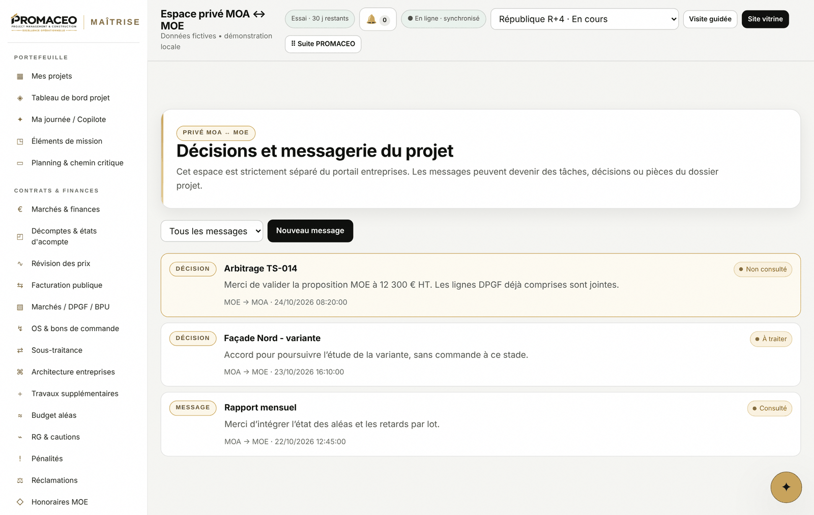The width and height of the screenshot is (814, 515).
Task: Click the command icon beside Architecture entreprises
Action: click(x=20, y=372)
